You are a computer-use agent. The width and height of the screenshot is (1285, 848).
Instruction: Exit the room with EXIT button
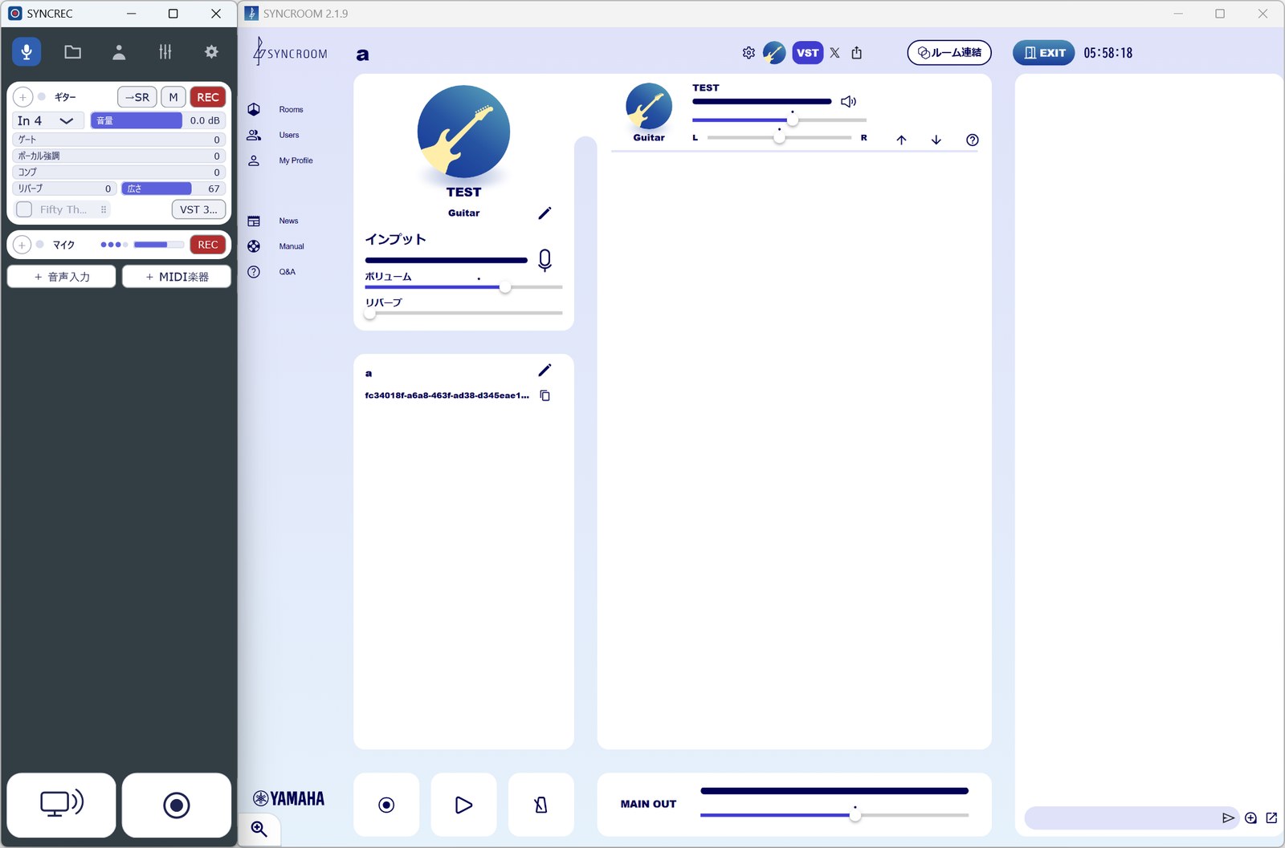[x=1044, y=53]
